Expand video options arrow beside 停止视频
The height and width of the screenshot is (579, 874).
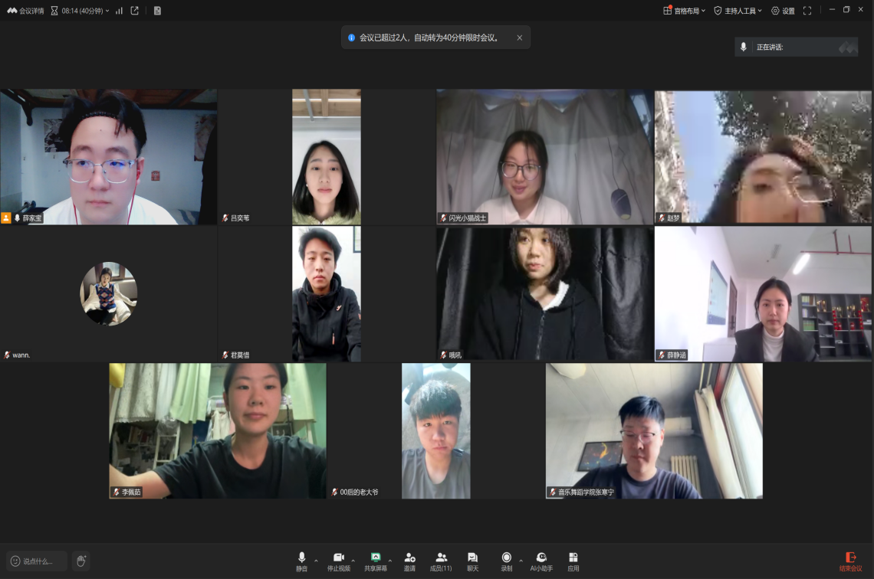point(353,561)
